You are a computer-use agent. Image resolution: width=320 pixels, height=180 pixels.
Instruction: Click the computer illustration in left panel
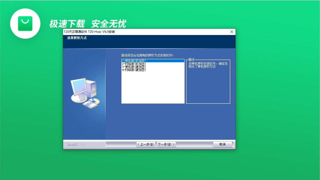(x=83, y=90)
